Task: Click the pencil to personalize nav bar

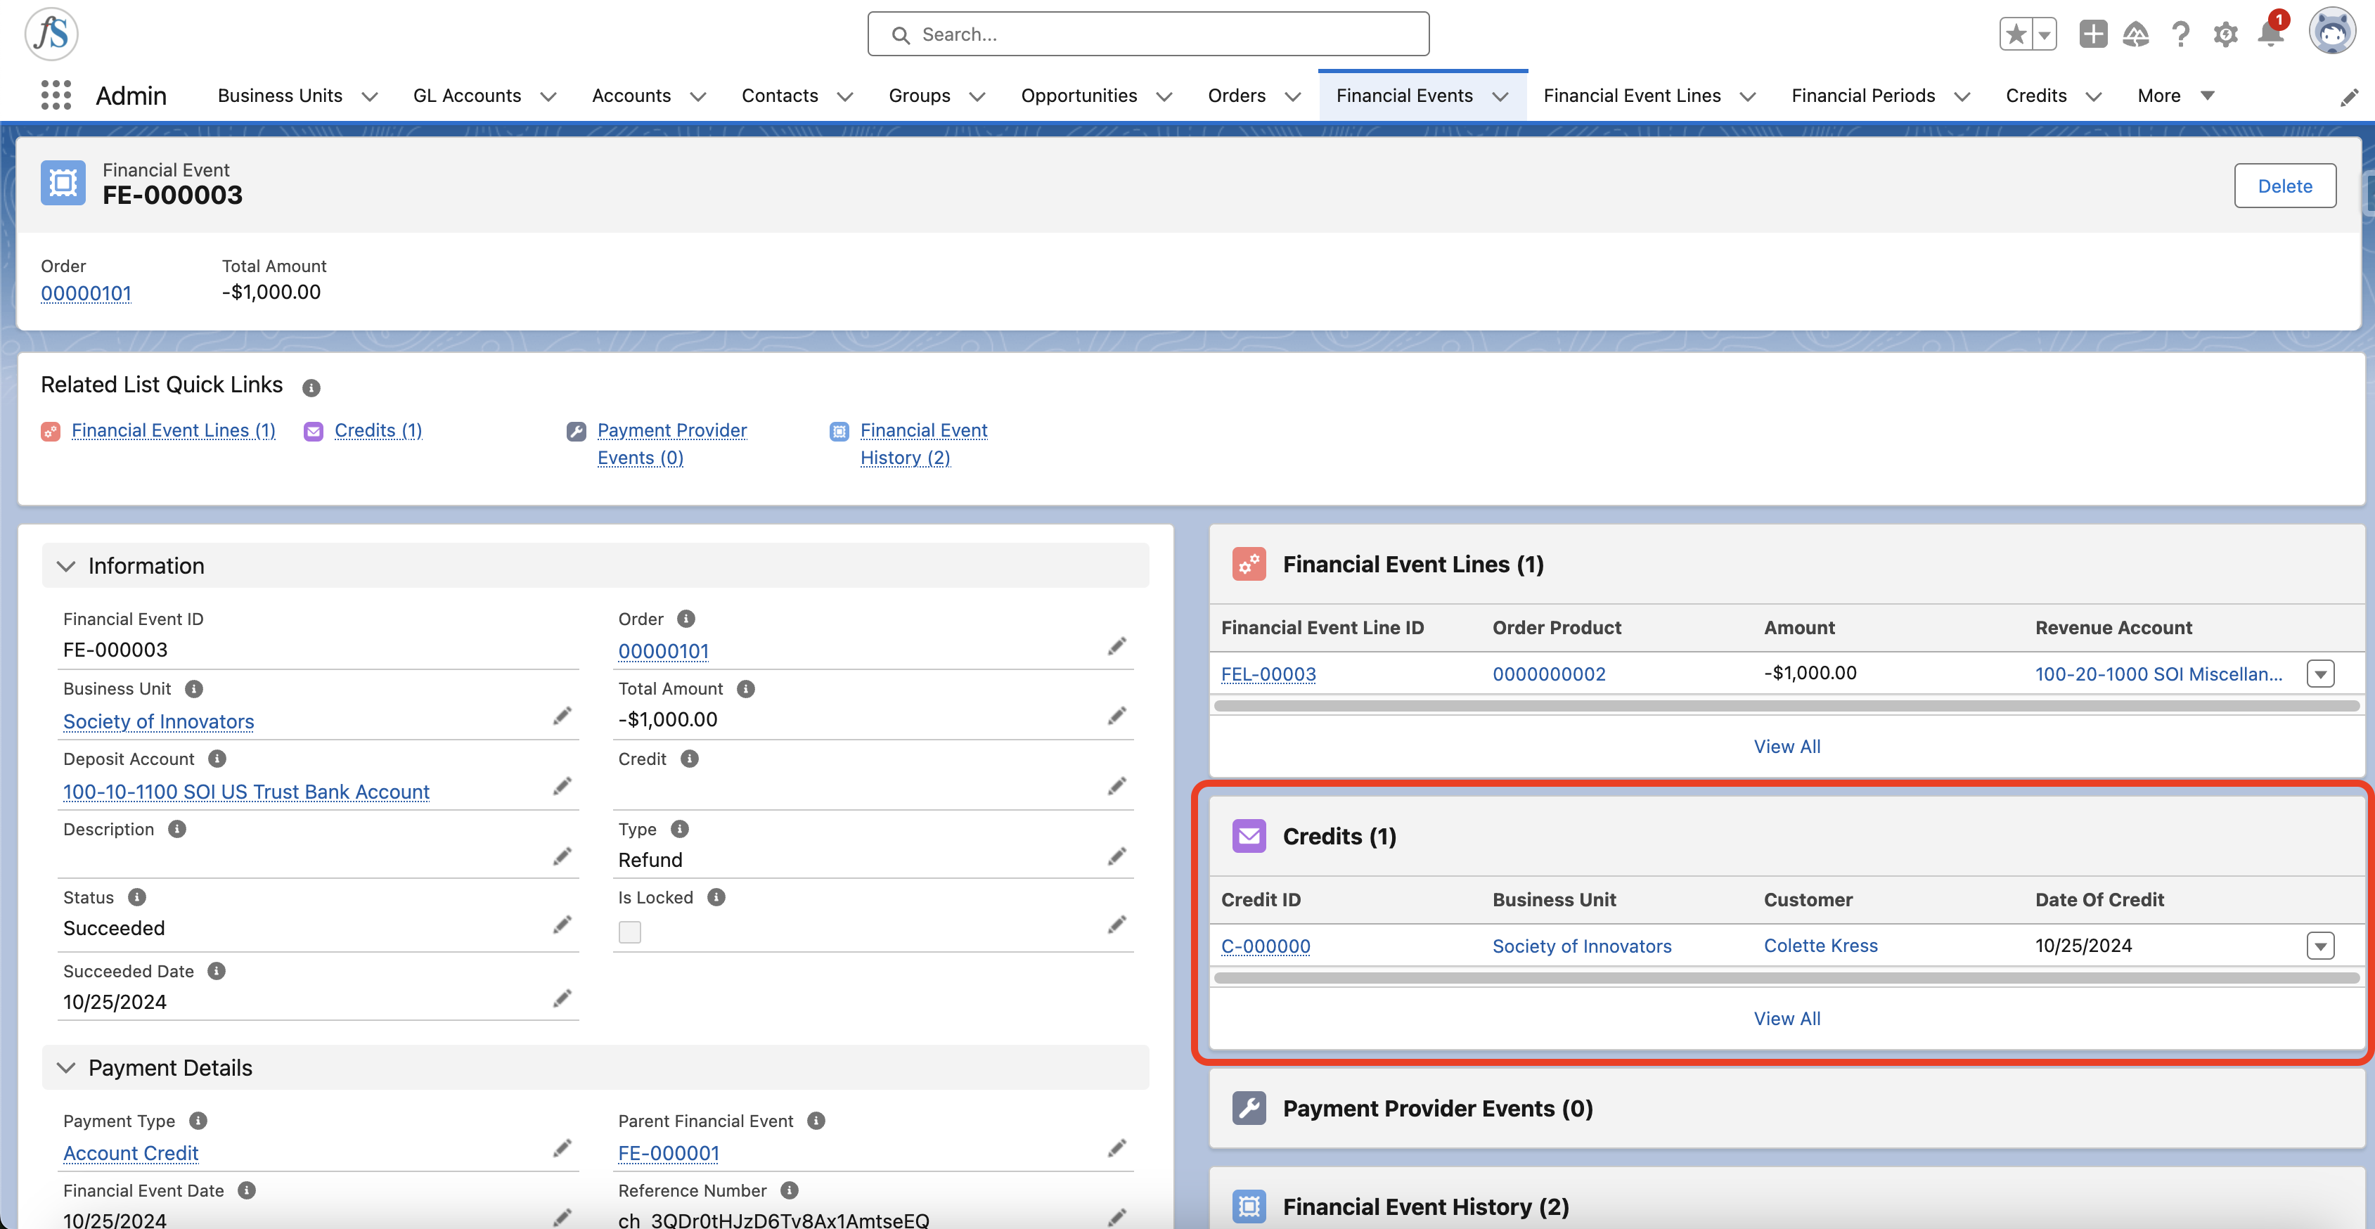Action: point(2349,97)
